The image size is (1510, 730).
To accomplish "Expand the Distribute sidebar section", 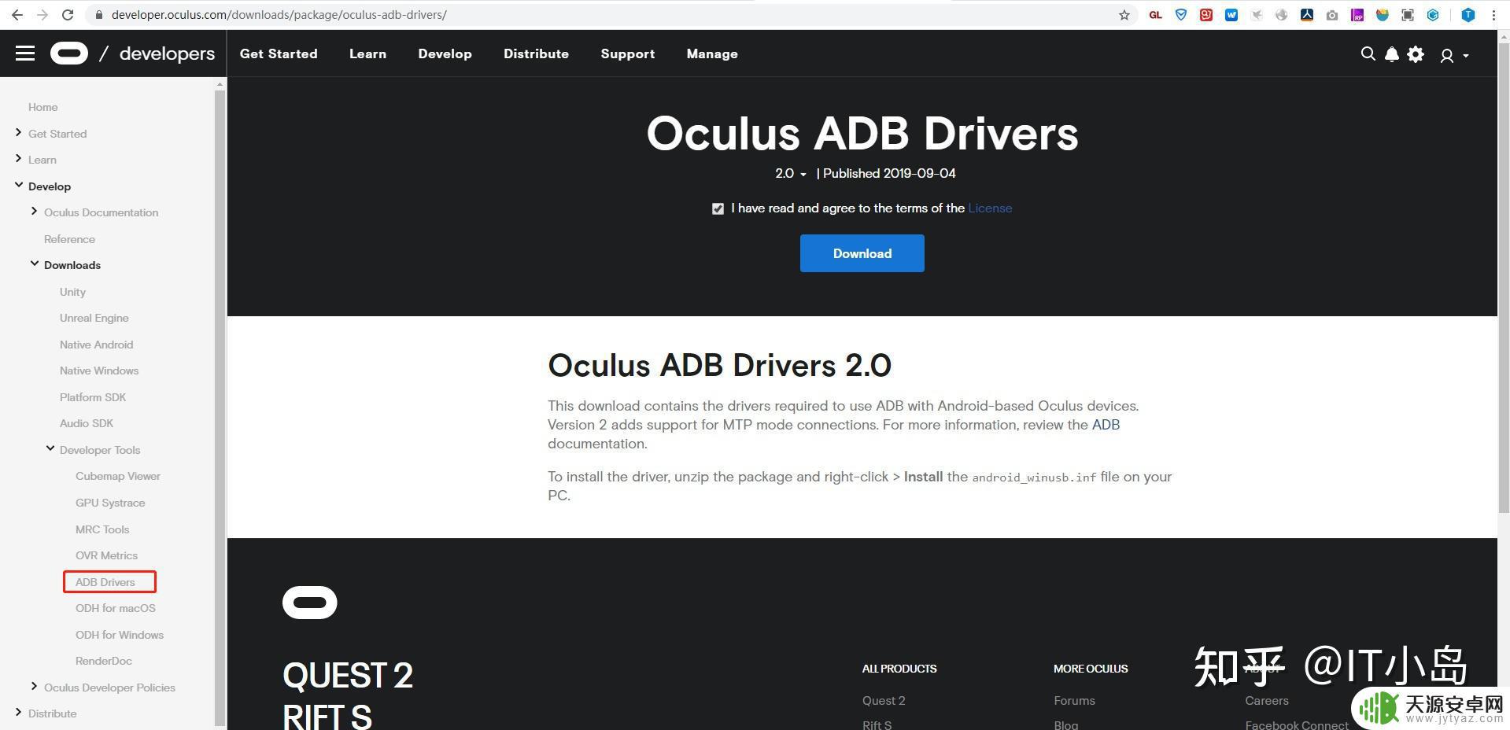I will click(18, 713).
